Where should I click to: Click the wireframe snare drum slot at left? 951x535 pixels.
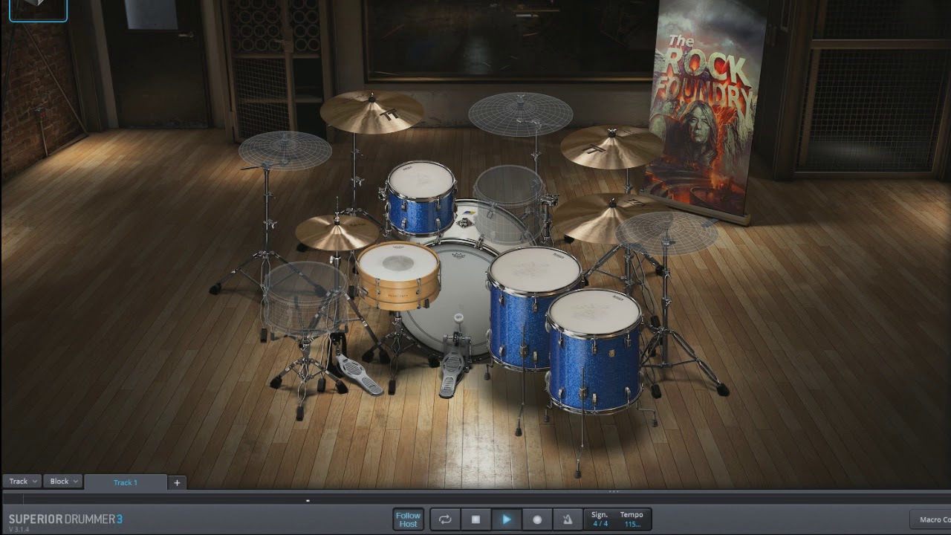(x=303, y=297)
